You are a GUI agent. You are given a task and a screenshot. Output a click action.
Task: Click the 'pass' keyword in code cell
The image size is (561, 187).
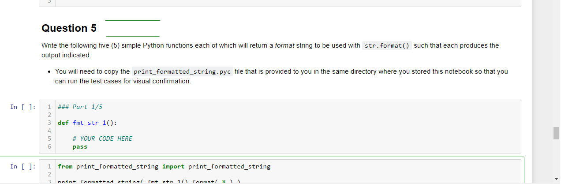click(x=80, y=146)
